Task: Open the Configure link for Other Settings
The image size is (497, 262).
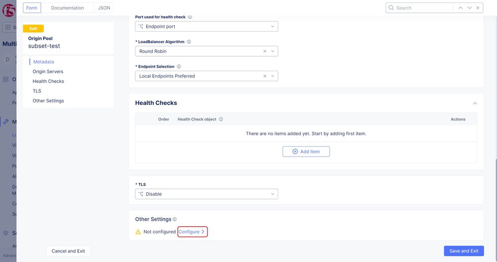Action: pyautogui.click(x=192, y=232)
